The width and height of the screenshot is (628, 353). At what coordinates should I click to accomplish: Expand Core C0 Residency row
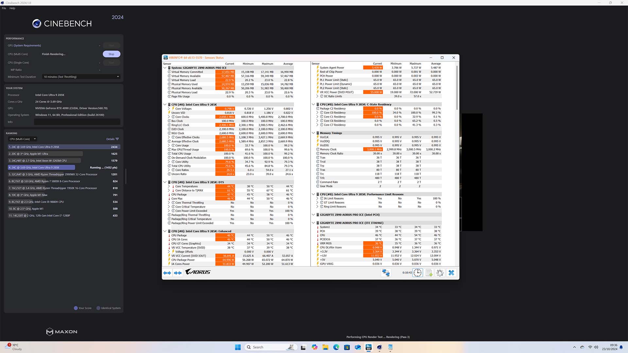[317, 113]
